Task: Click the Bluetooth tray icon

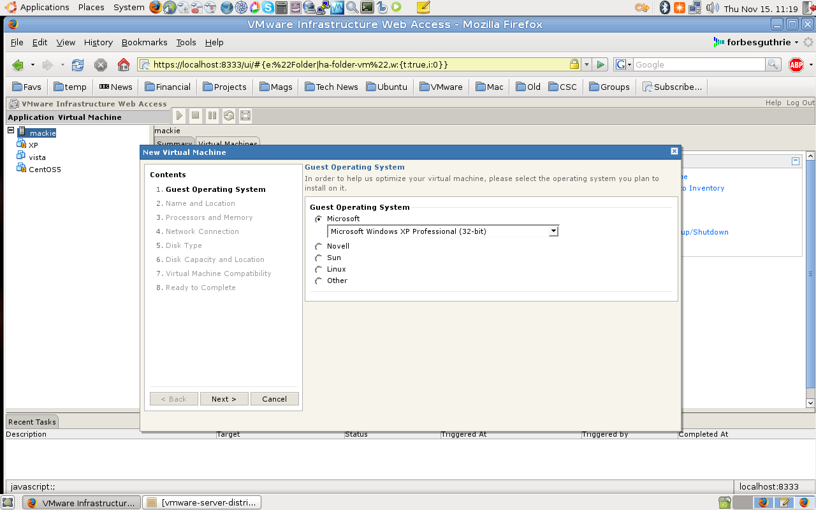Action: click(x=664, y=8)
